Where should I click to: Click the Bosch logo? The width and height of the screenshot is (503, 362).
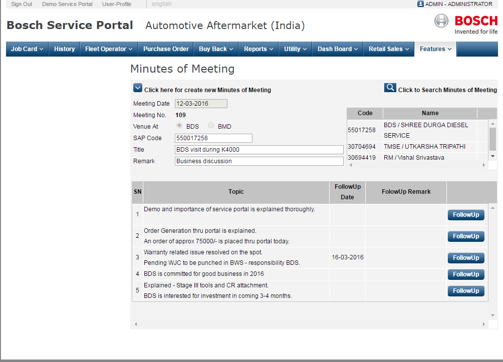[x=466, y=24]
